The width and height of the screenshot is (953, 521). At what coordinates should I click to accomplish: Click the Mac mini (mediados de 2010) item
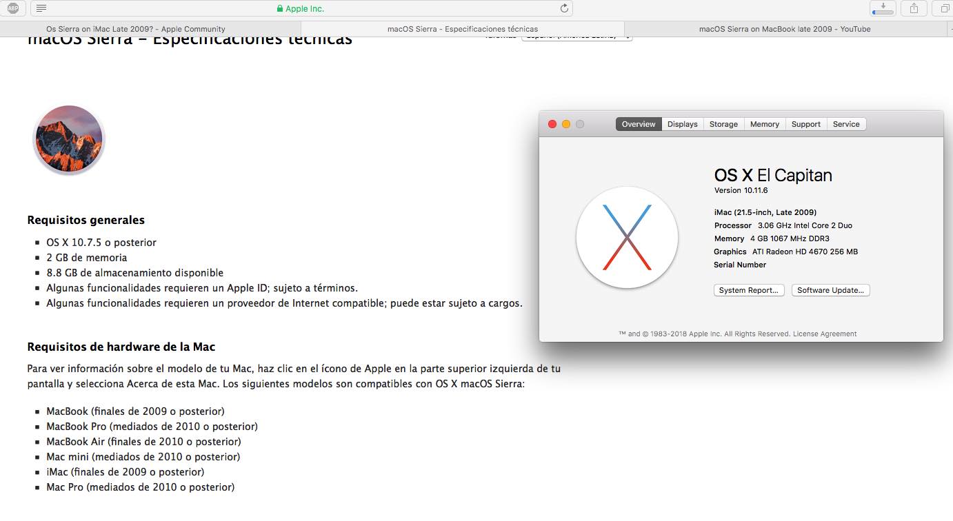coord(143,457)
